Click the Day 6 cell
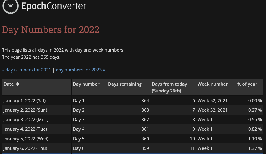The image size is (266, 154). tap(89, 148)
